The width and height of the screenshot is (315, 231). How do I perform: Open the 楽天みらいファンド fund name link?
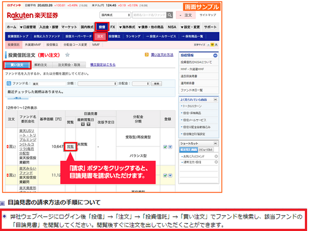pos(28,171)
